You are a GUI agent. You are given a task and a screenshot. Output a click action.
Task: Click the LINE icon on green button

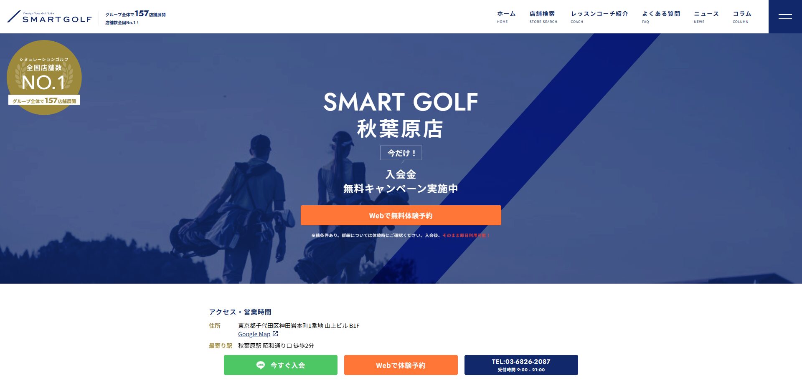pyautogui.click(x=261, y=365)
